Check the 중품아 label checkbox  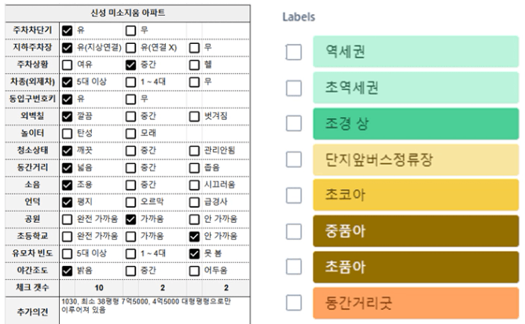tap(294, 231)
